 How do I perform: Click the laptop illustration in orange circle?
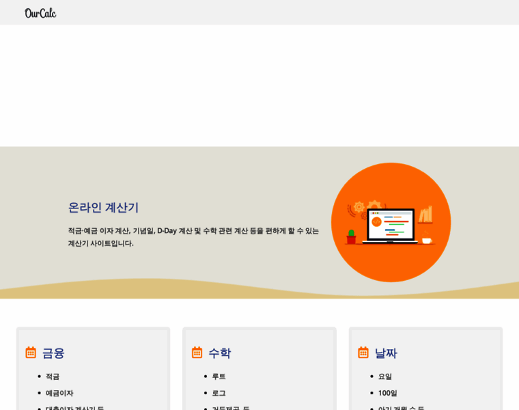[388, 225]
